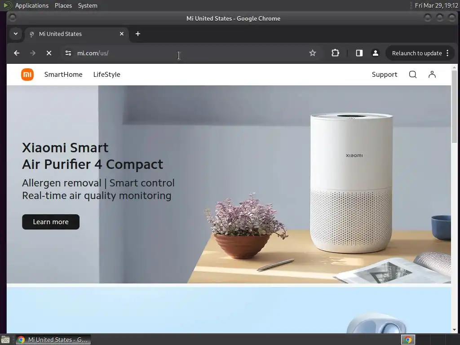Open the user account icon on Mi site
The width and height of the screenshot is (460, 345).
tap(432, 75)
